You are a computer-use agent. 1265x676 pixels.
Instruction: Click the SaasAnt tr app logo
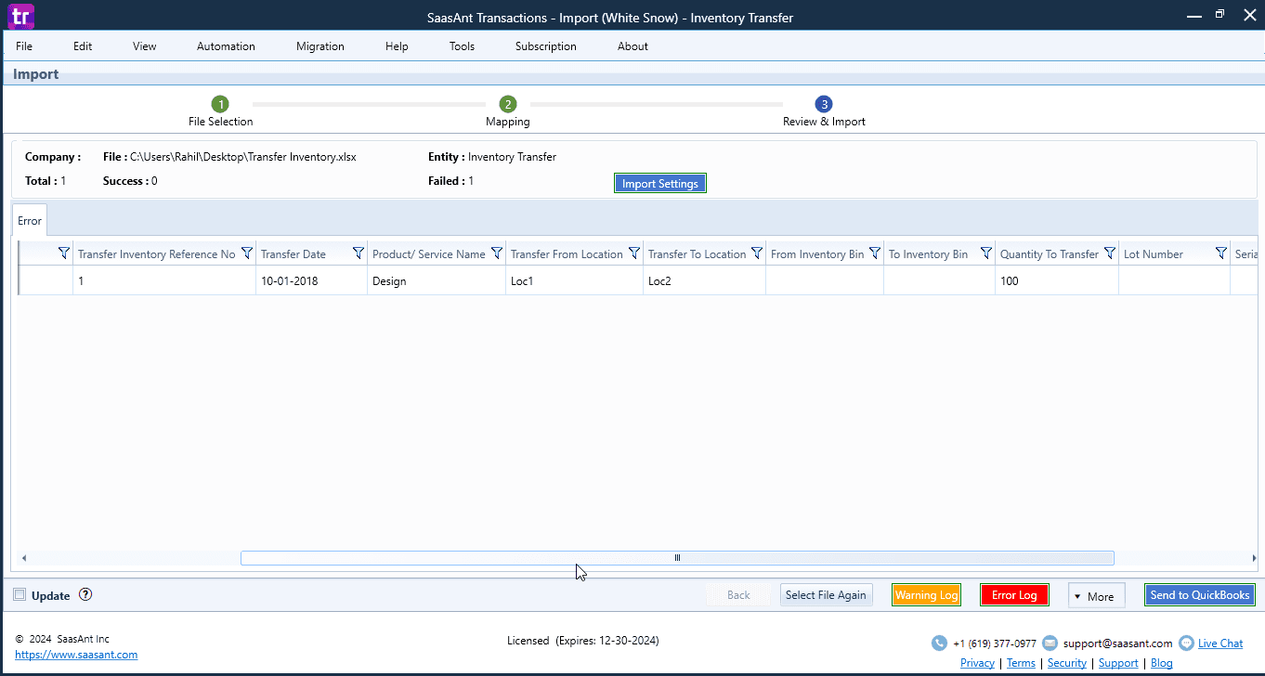pyautogui.click(x=20, y=16)
